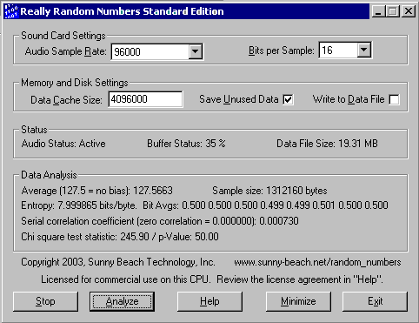This screenshot has height=323, width=419.
Task: Click the Chi square test statistic line
Action: [x=120, y=237]
